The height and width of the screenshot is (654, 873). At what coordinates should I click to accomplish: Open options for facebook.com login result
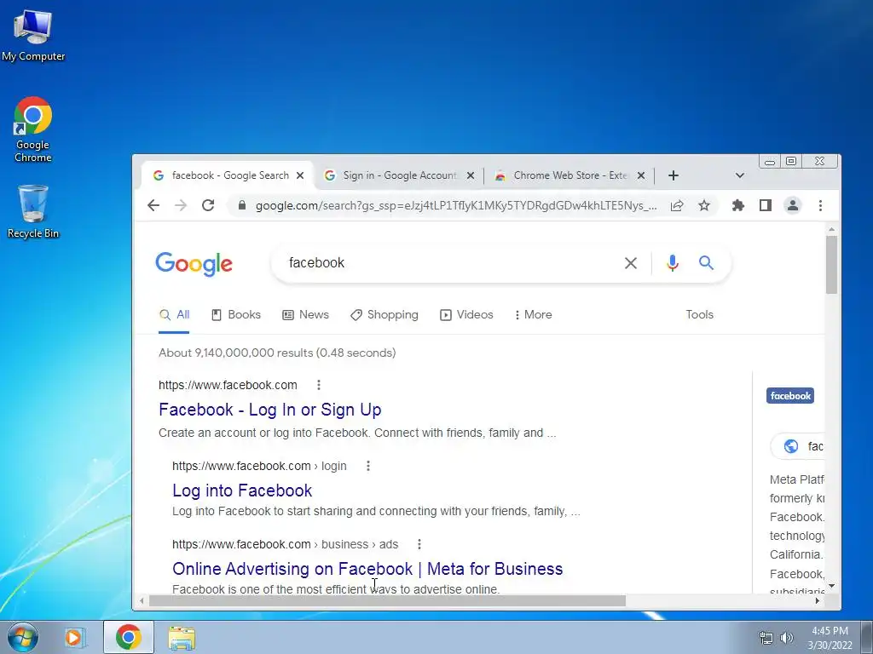pos(368,466)
